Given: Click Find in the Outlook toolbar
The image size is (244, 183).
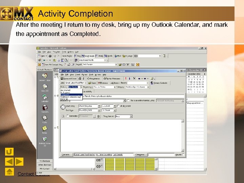Looking at the screenshot, I should (x=118, y=56).
